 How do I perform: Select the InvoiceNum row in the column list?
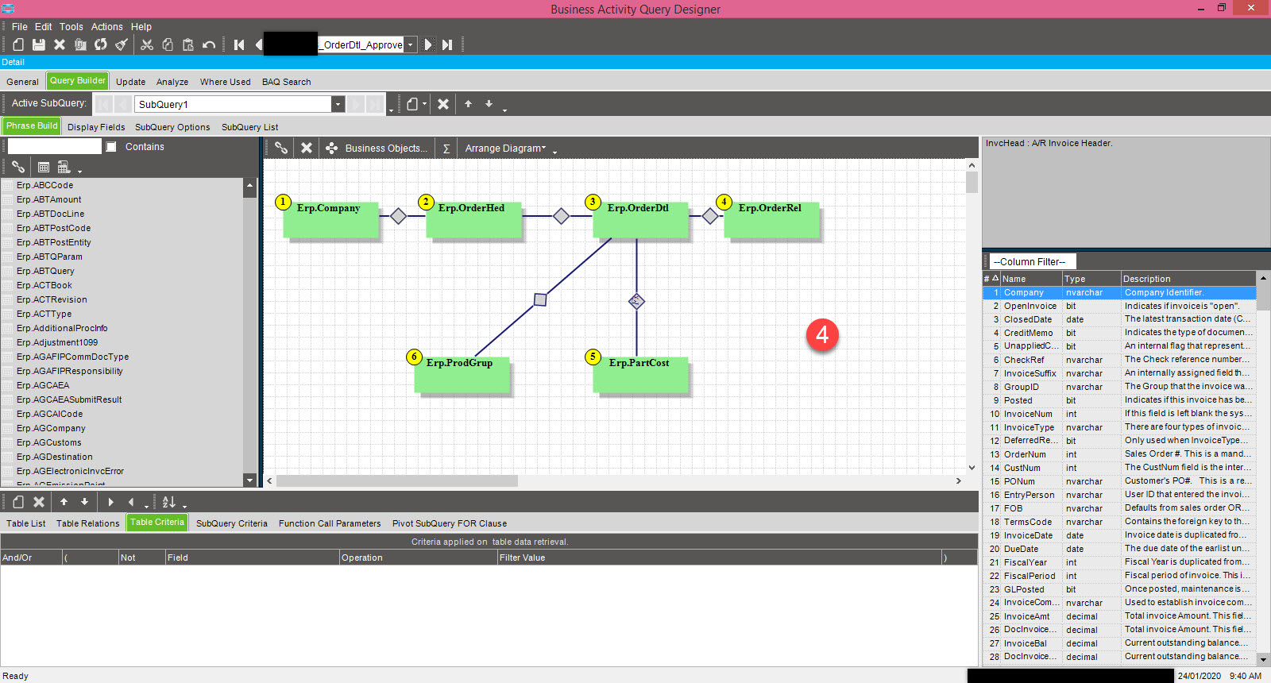click(x=1119, y=414)
